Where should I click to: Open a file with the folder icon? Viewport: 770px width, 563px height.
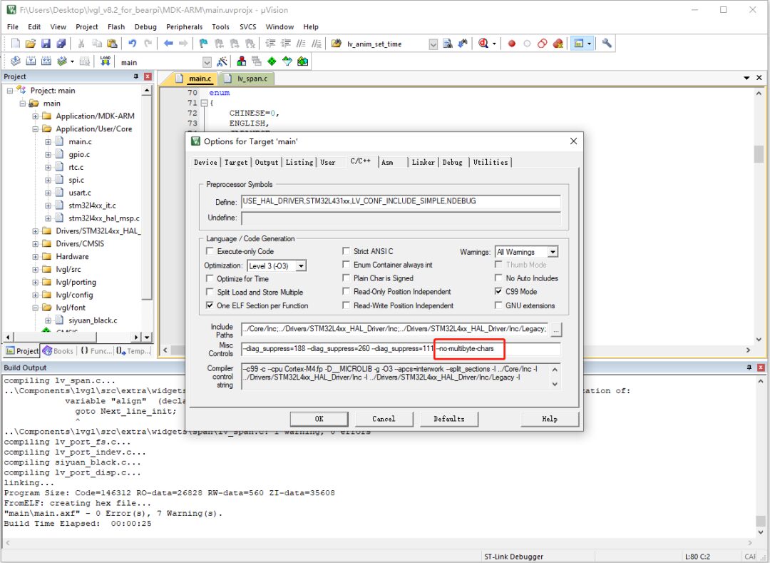[x=31, y=44]
